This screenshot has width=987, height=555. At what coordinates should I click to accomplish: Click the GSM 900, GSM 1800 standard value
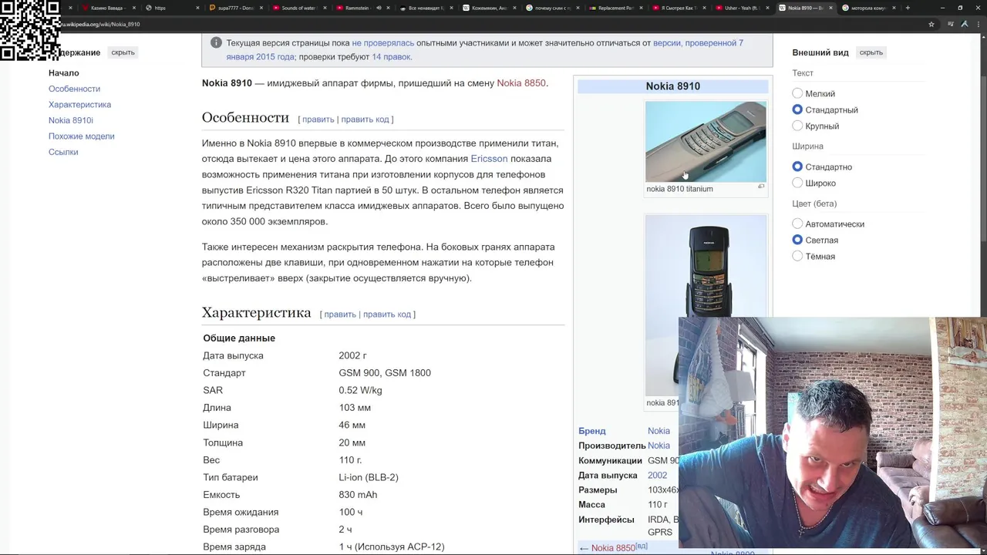[x=385, y=373]
